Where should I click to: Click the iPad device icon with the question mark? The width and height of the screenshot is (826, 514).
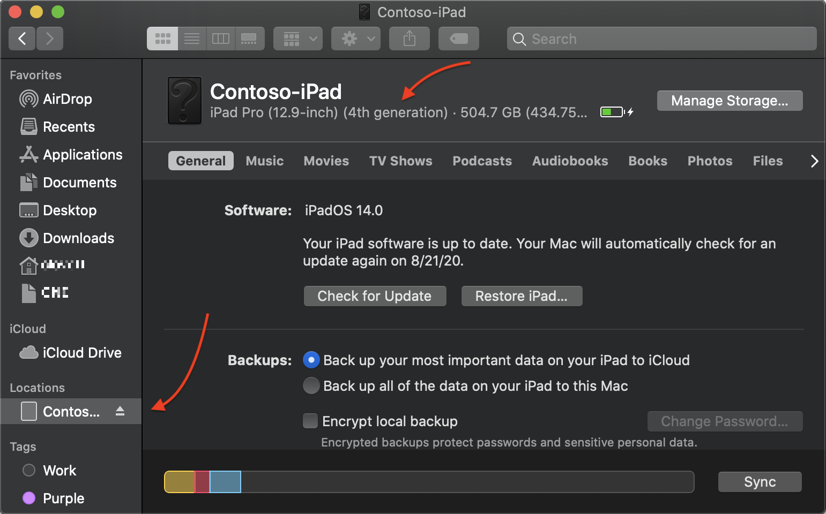click(184, 100)
